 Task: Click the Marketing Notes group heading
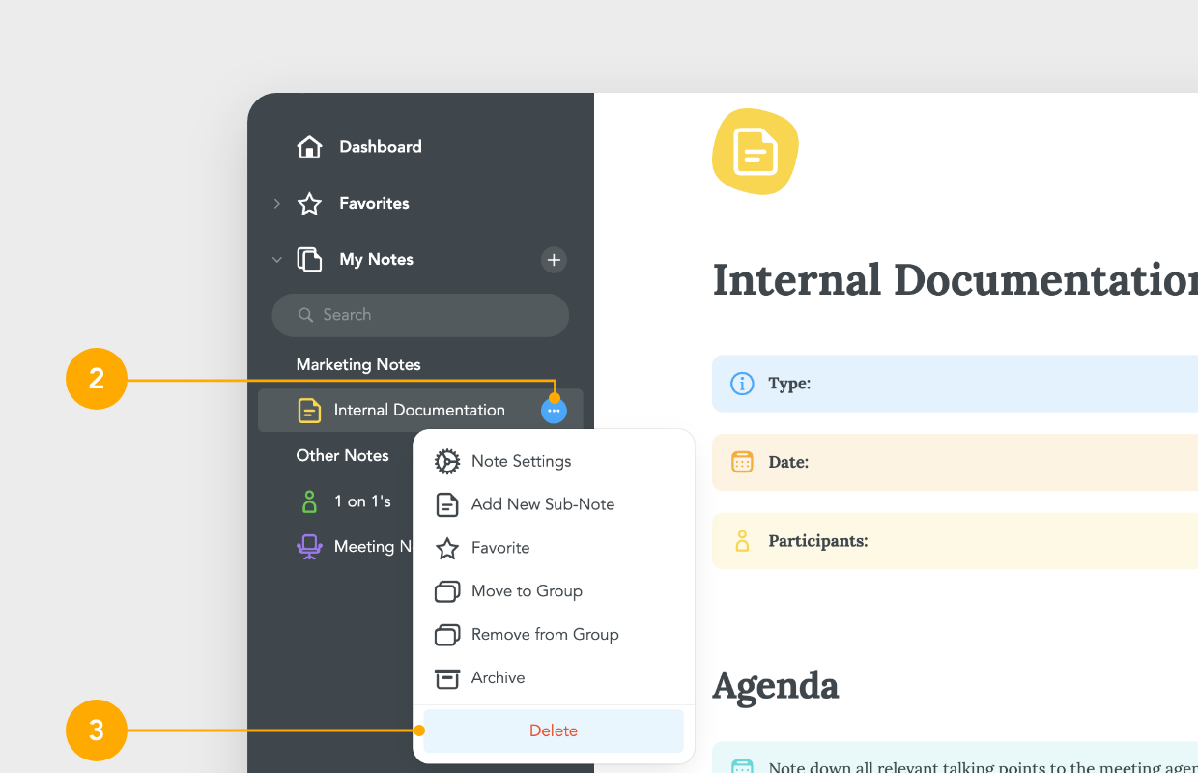(x=358, y=365)
